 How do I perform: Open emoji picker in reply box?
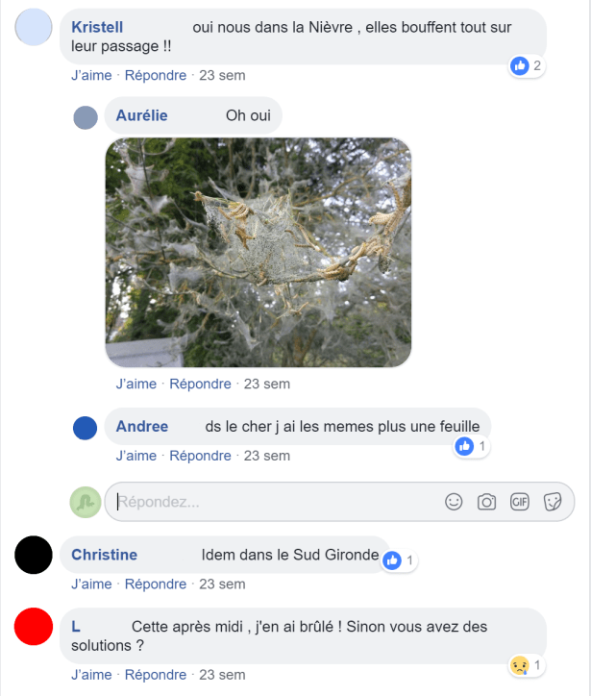click(454, 502)
